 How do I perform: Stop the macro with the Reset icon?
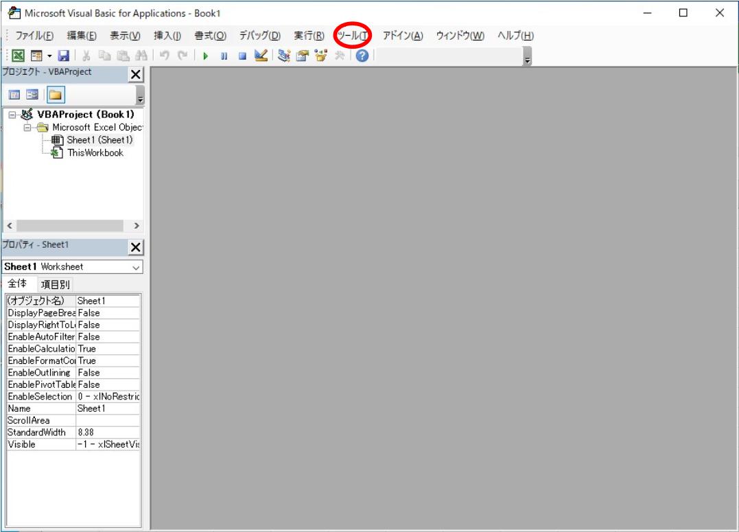tap(242, 57)
